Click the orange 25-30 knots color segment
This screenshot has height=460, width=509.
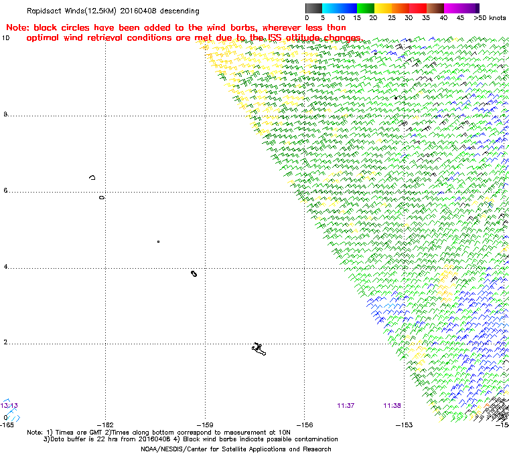click(401, 8)
